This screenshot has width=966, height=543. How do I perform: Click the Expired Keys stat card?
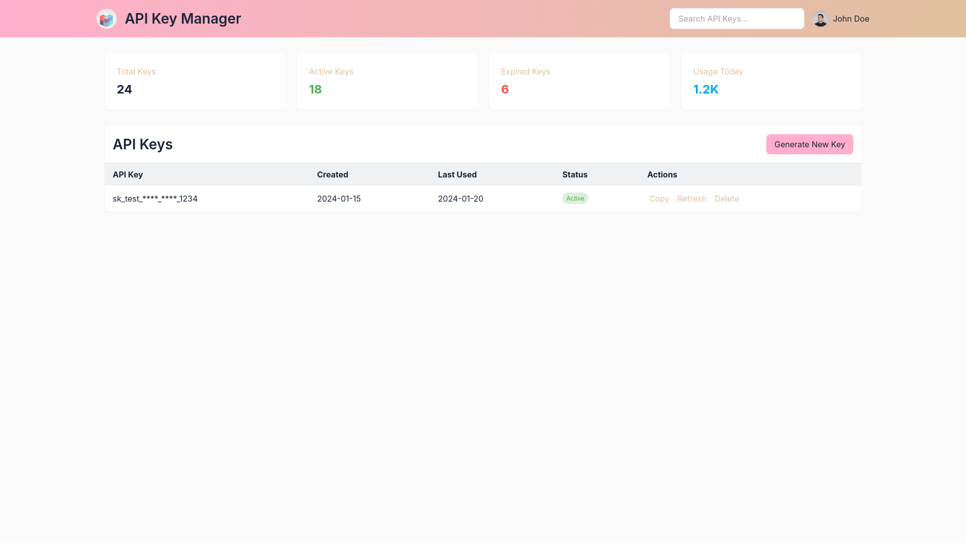pyautogui.click(x=579, y=81)
